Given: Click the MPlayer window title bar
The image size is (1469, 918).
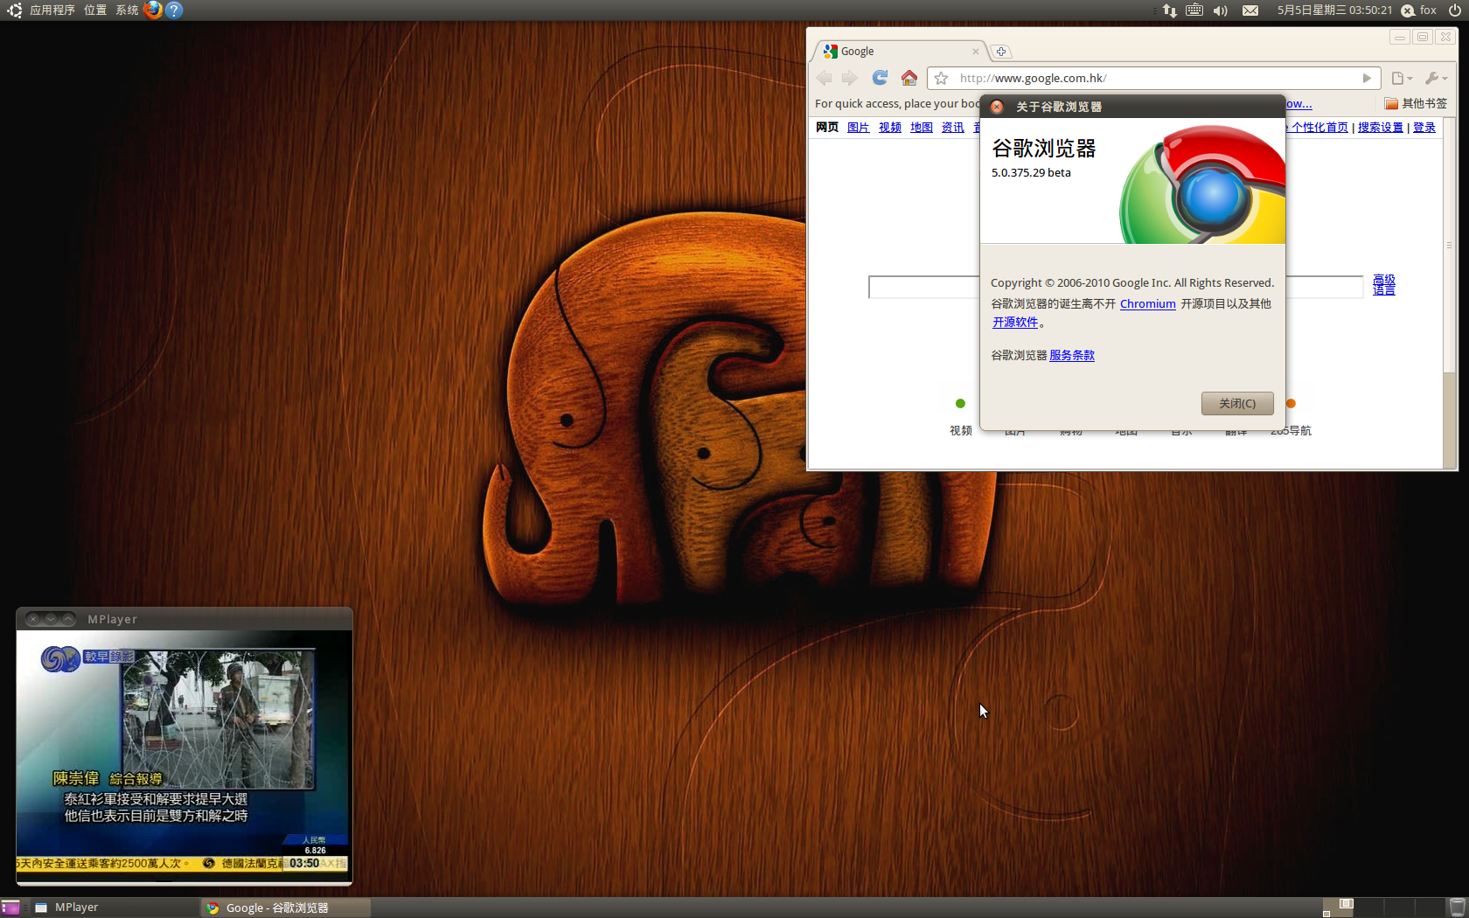Looking at the screenshot, I should coord(184,619).
